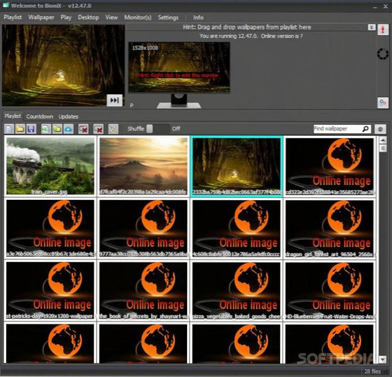Click the Find wallpaper search field
This screenshot has width=392, height=377.
(x=337, y=128)
